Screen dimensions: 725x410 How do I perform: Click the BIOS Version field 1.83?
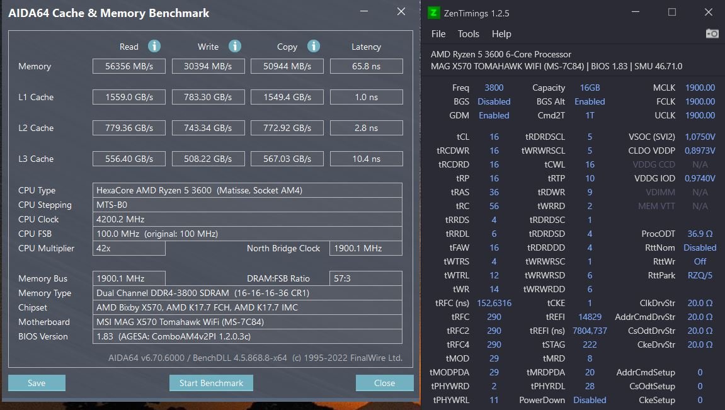click(x=248, y=336)
